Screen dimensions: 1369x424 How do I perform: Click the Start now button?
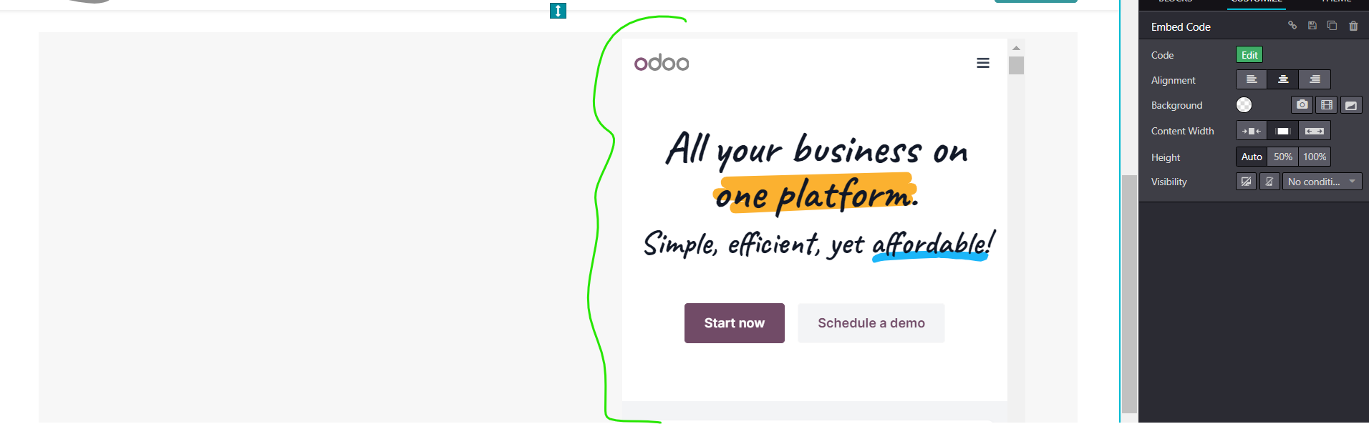coord(735,323)
